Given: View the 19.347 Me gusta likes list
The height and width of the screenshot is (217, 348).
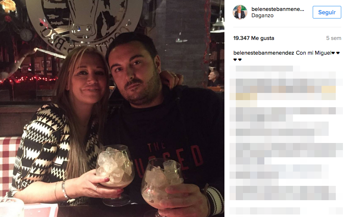Looking at the screenshot, I should (x=254, y=38).
